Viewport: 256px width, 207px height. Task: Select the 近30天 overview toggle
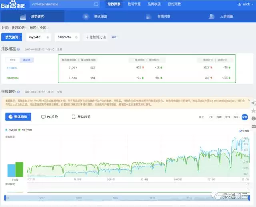coord(27,60)
